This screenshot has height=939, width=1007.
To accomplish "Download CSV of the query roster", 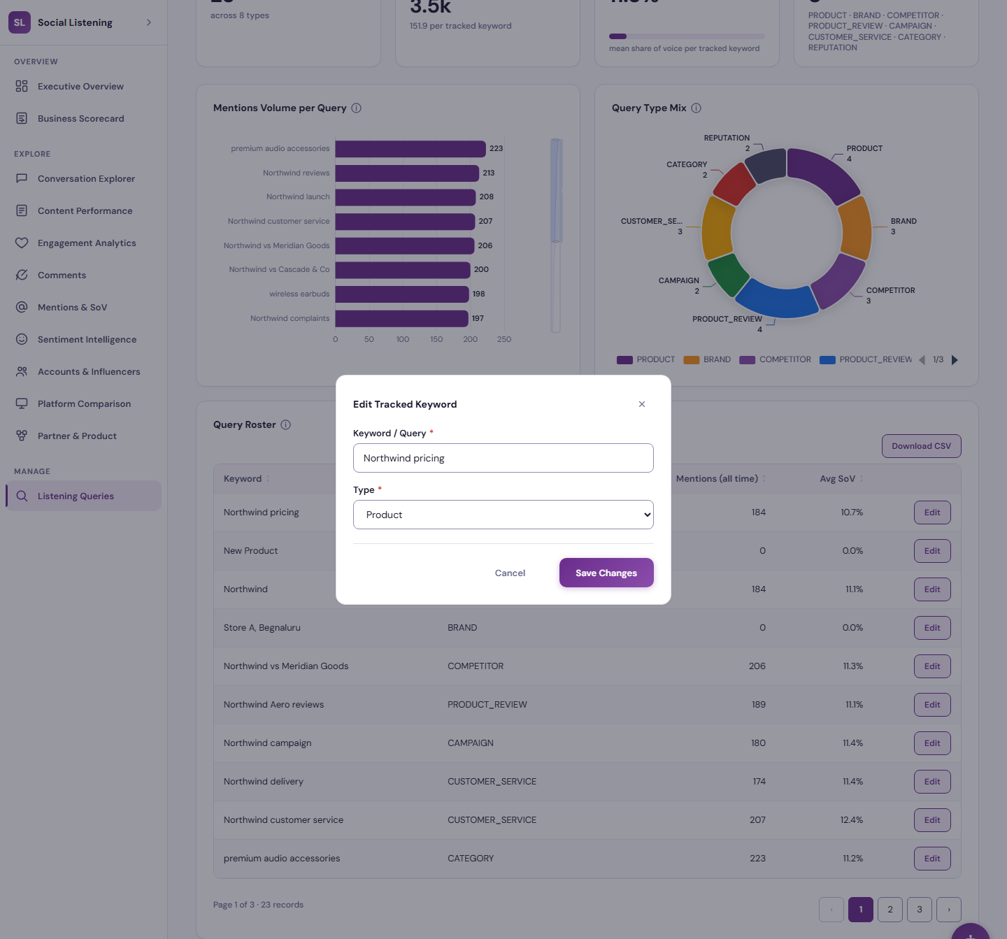I will click(x=922, y=446).
